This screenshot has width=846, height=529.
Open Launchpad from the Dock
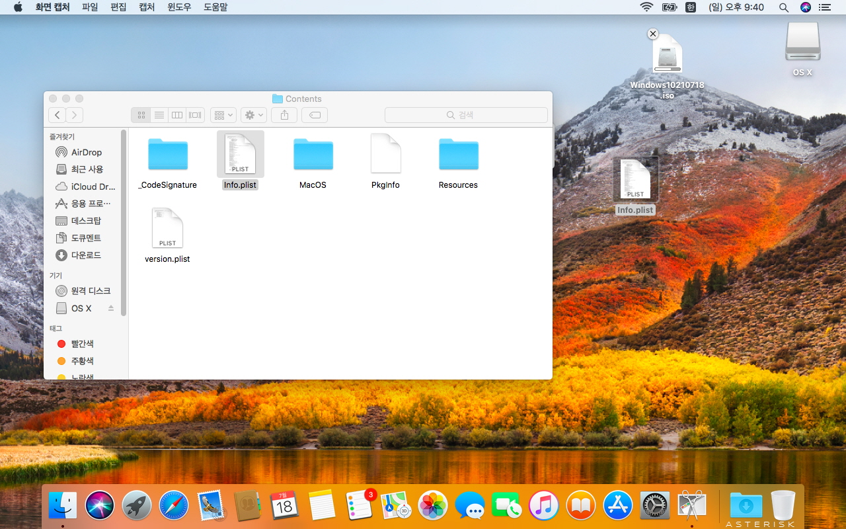[x=137, y=506]
